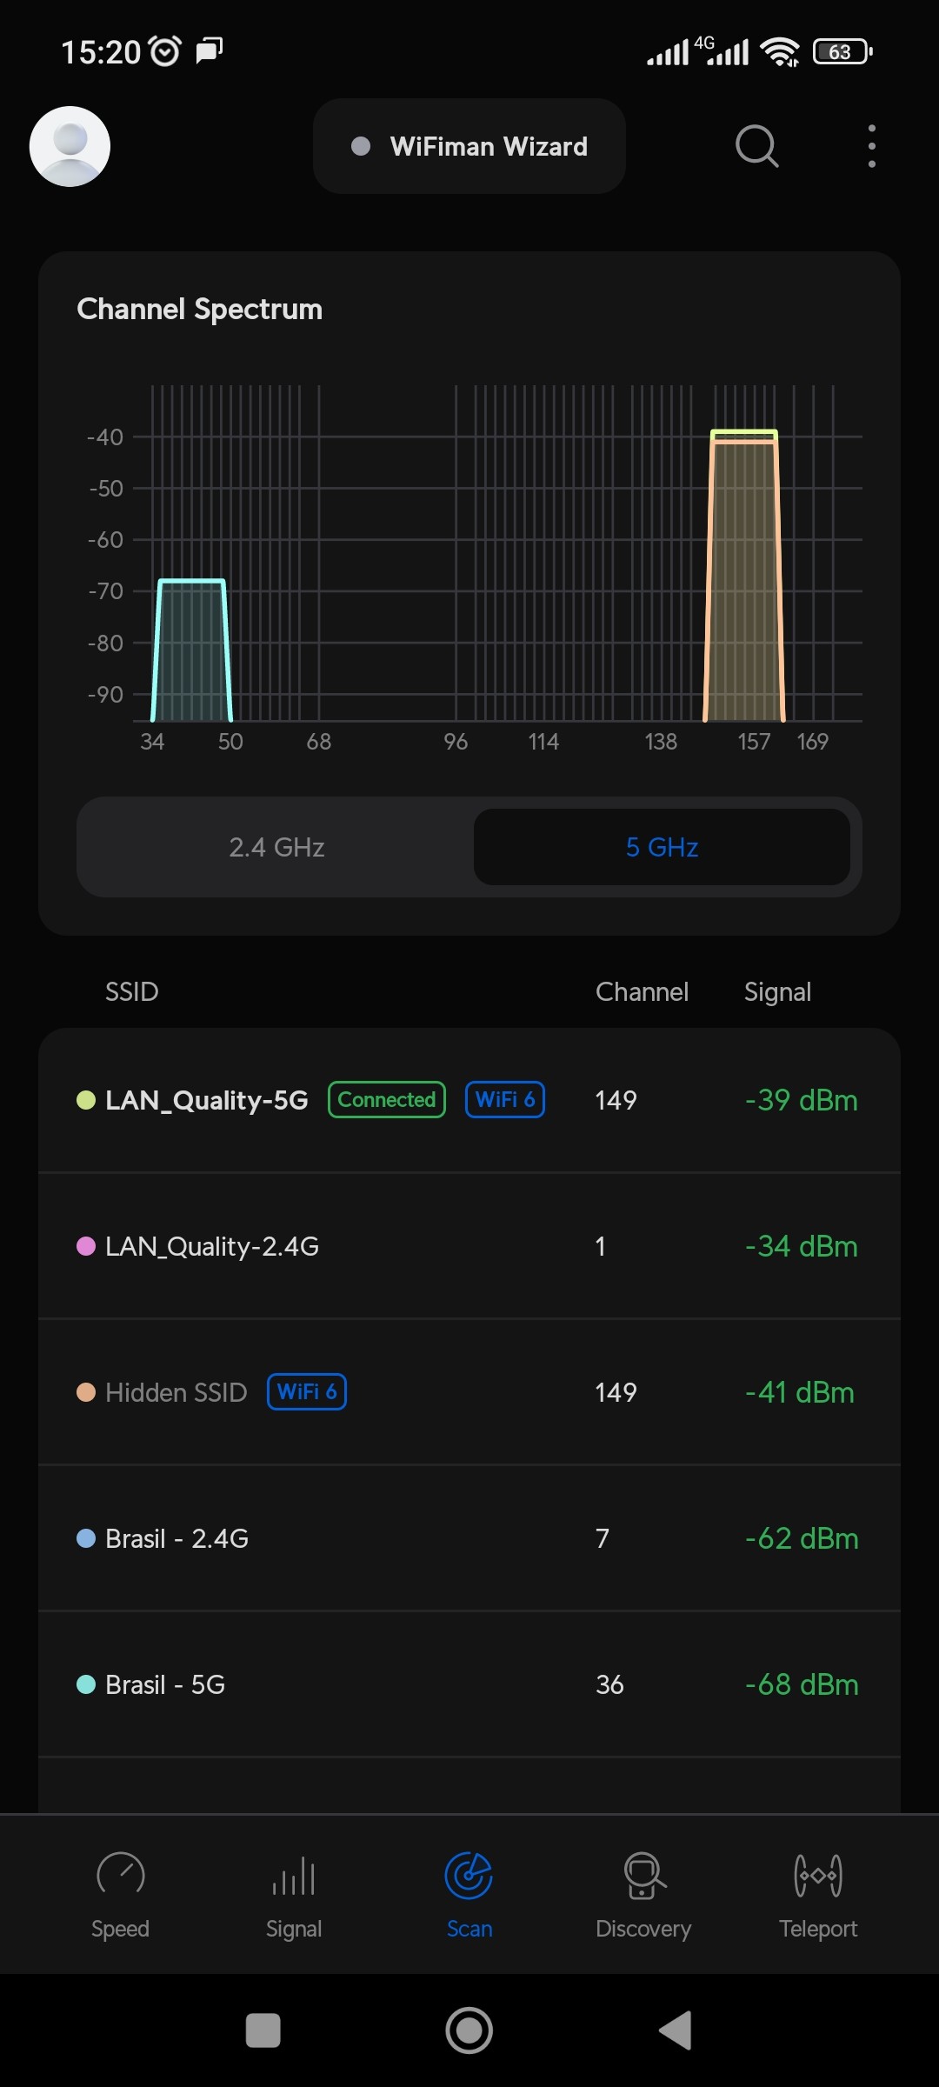The width and height of the screenshot is (939, 2087).
Task: Open the WiFiman Wizard button
Action: tap(469, 146)
